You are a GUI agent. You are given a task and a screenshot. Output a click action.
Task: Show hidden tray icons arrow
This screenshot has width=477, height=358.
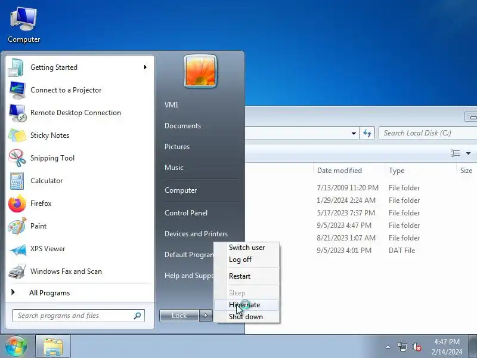pos(388,347)
